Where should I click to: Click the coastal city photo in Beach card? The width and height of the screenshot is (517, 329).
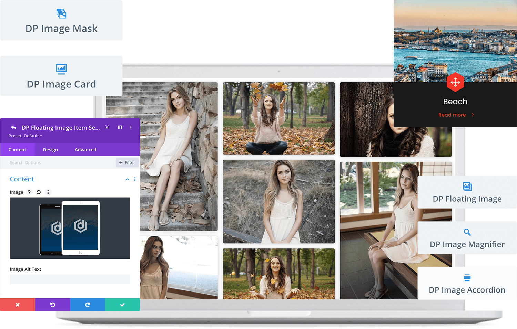click(x=455, y=41)
